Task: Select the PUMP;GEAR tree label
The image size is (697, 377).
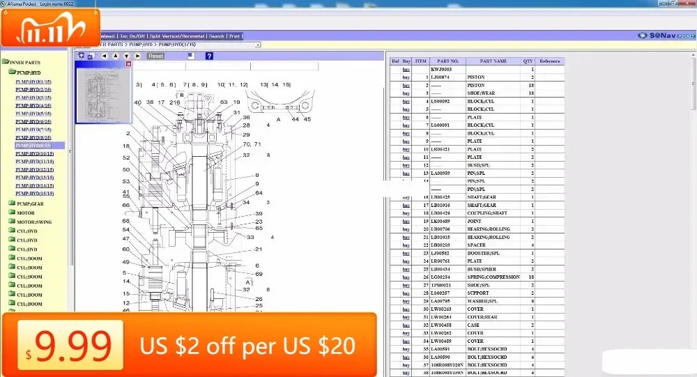Action: tap(30, 204)
